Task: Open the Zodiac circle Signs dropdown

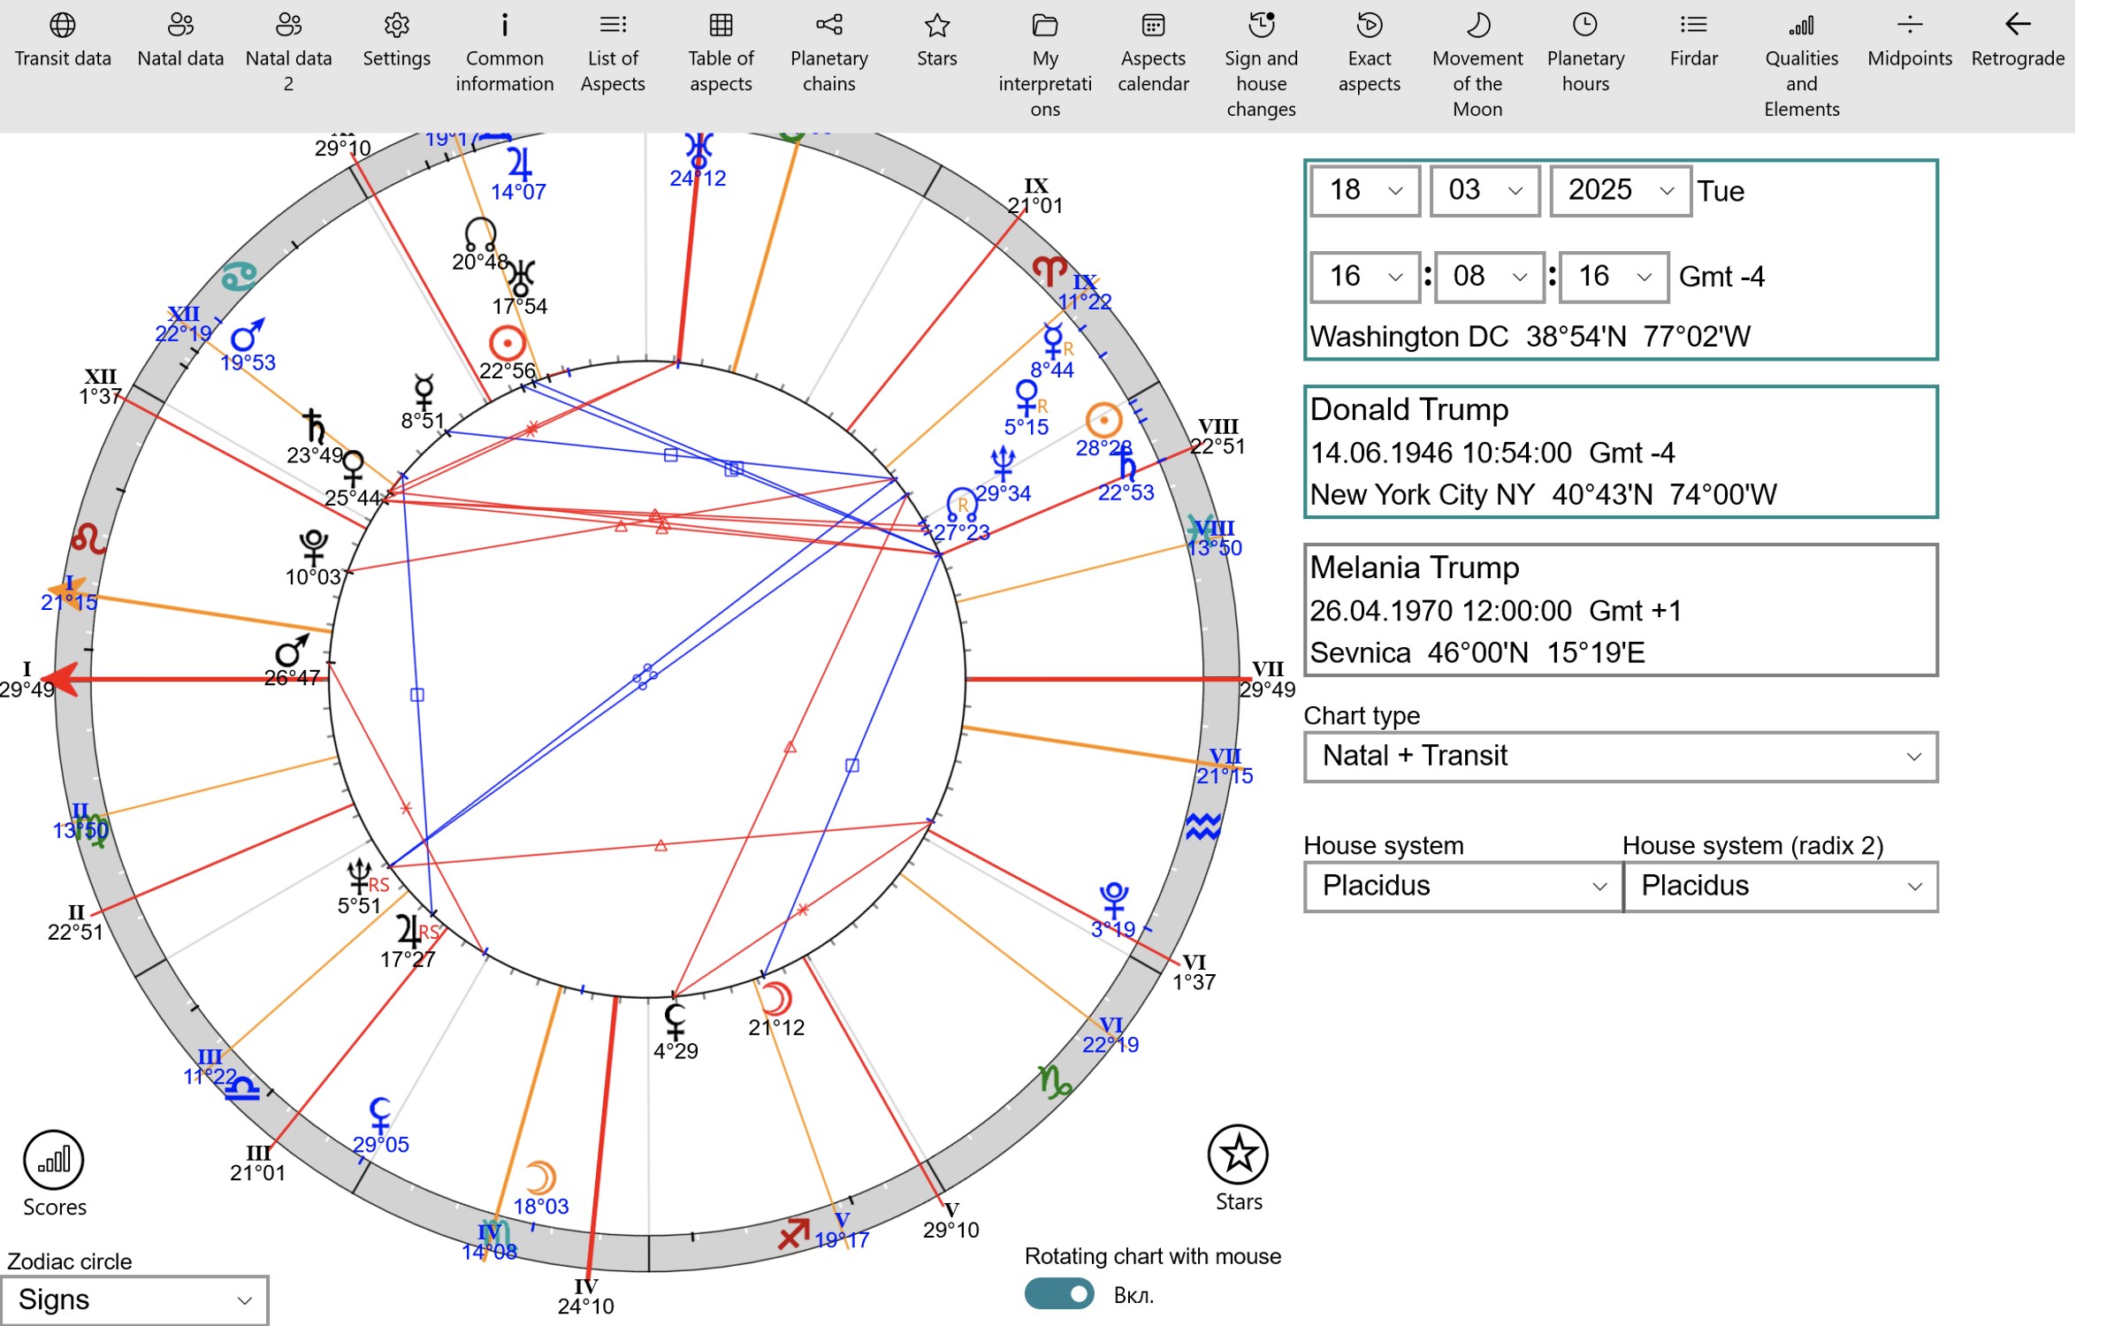Action: [x=136, y=1299]
